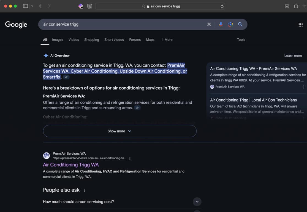Open Air Conditioning Trigg WA result
Viewport: 307px width, 212px height.
71,165
